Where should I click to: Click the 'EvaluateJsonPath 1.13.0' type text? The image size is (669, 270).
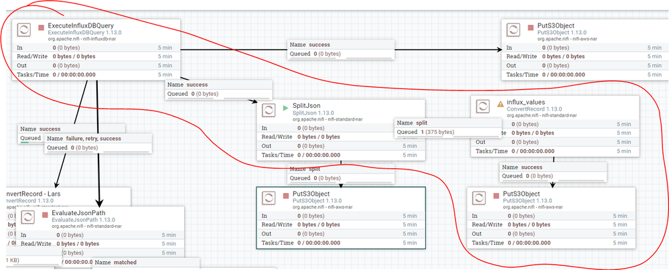[x=84, y=219]
